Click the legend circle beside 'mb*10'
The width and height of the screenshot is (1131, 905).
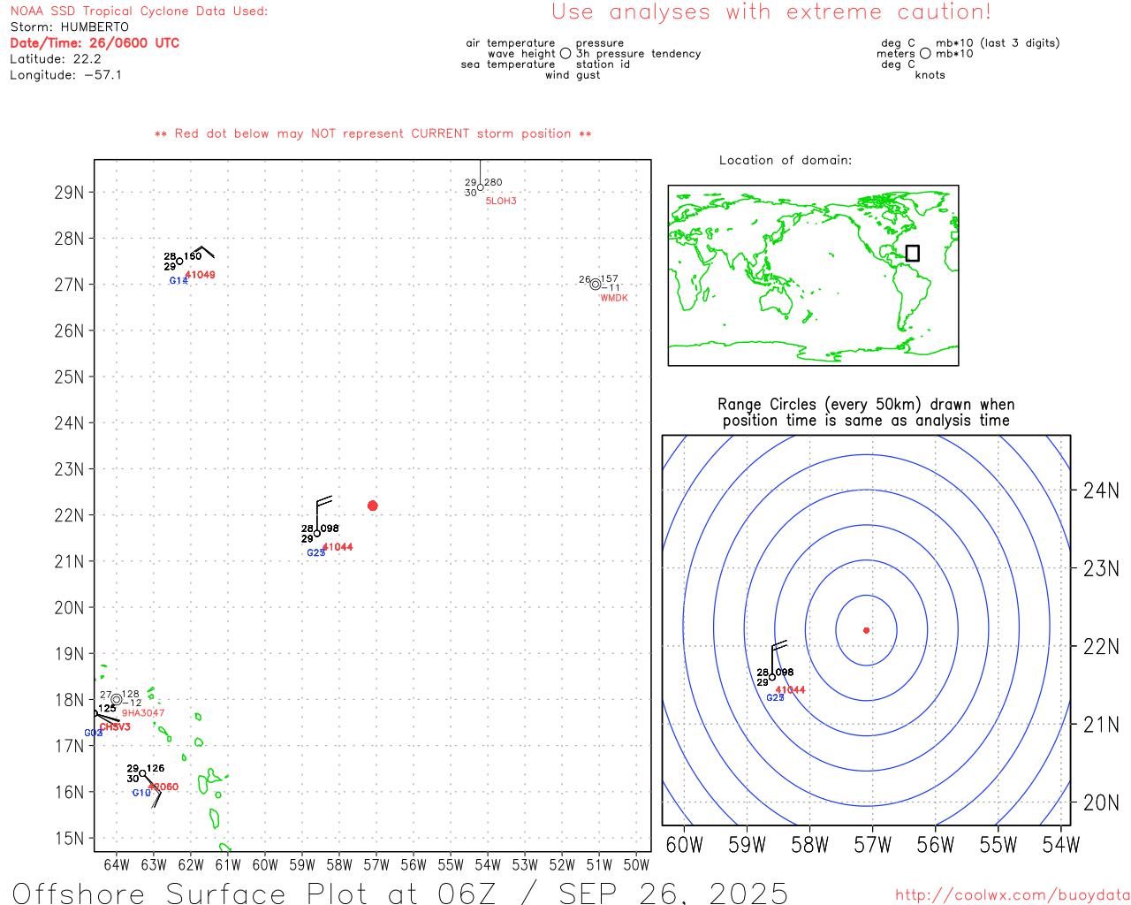point(925,54)
